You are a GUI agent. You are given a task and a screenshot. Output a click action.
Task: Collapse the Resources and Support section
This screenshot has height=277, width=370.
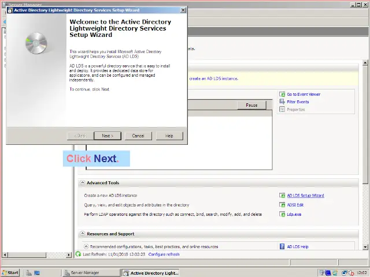(x=82, y=233)
